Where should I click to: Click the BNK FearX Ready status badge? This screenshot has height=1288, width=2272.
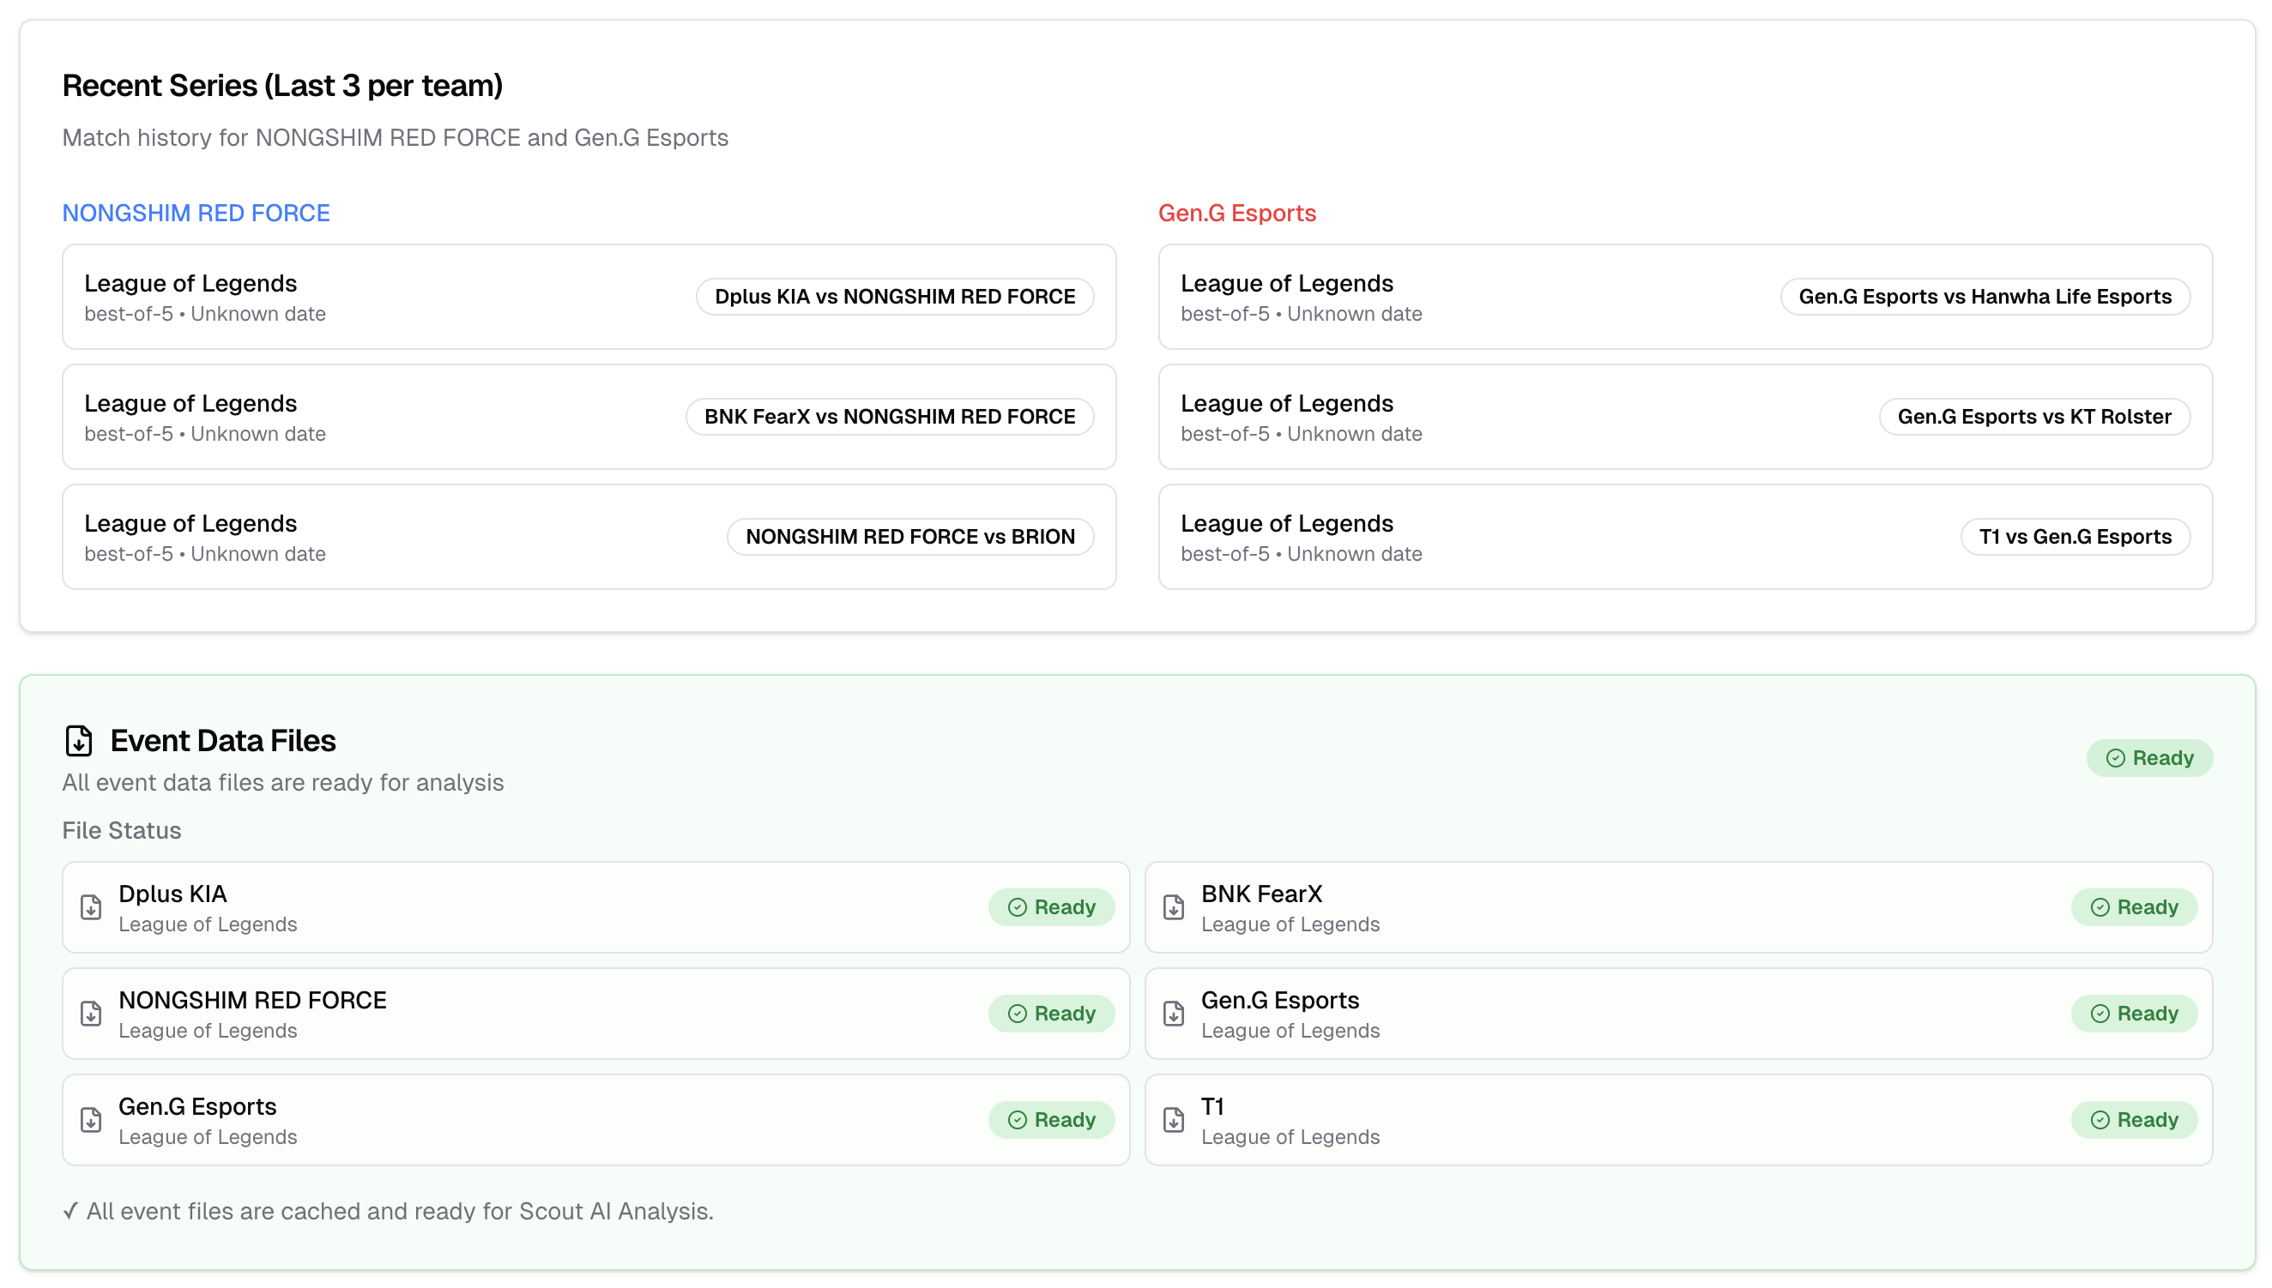[2134, 906]
